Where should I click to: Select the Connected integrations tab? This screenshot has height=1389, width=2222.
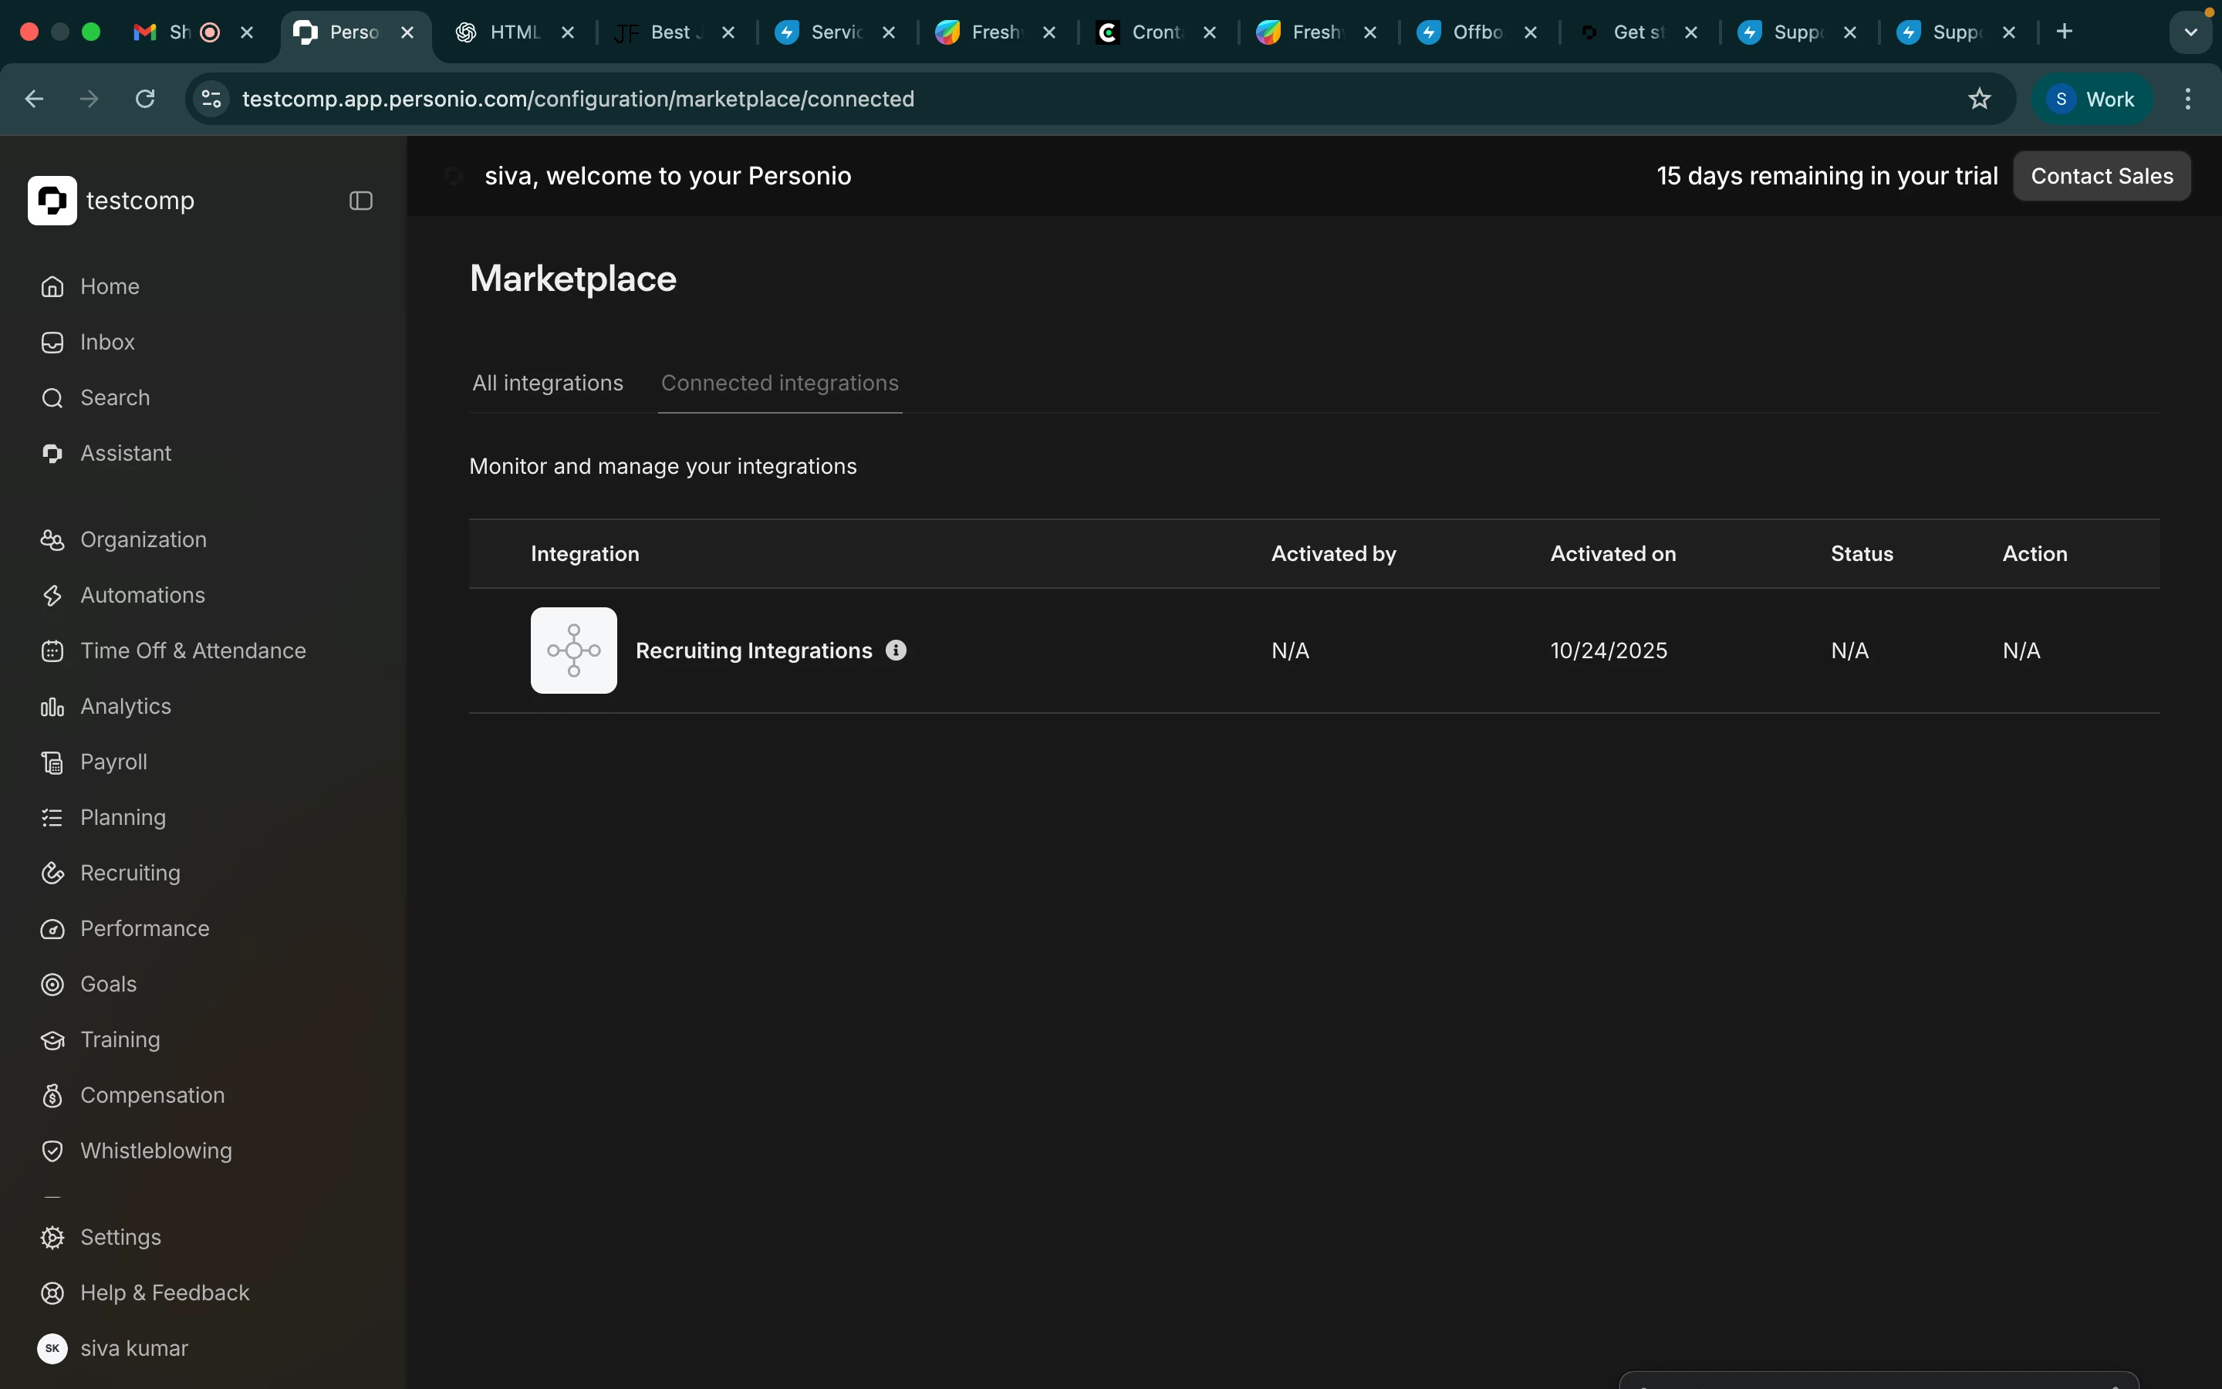(779, 383)
